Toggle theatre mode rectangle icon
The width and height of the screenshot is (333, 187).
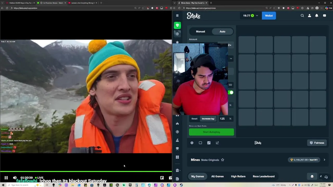(200, 143)
